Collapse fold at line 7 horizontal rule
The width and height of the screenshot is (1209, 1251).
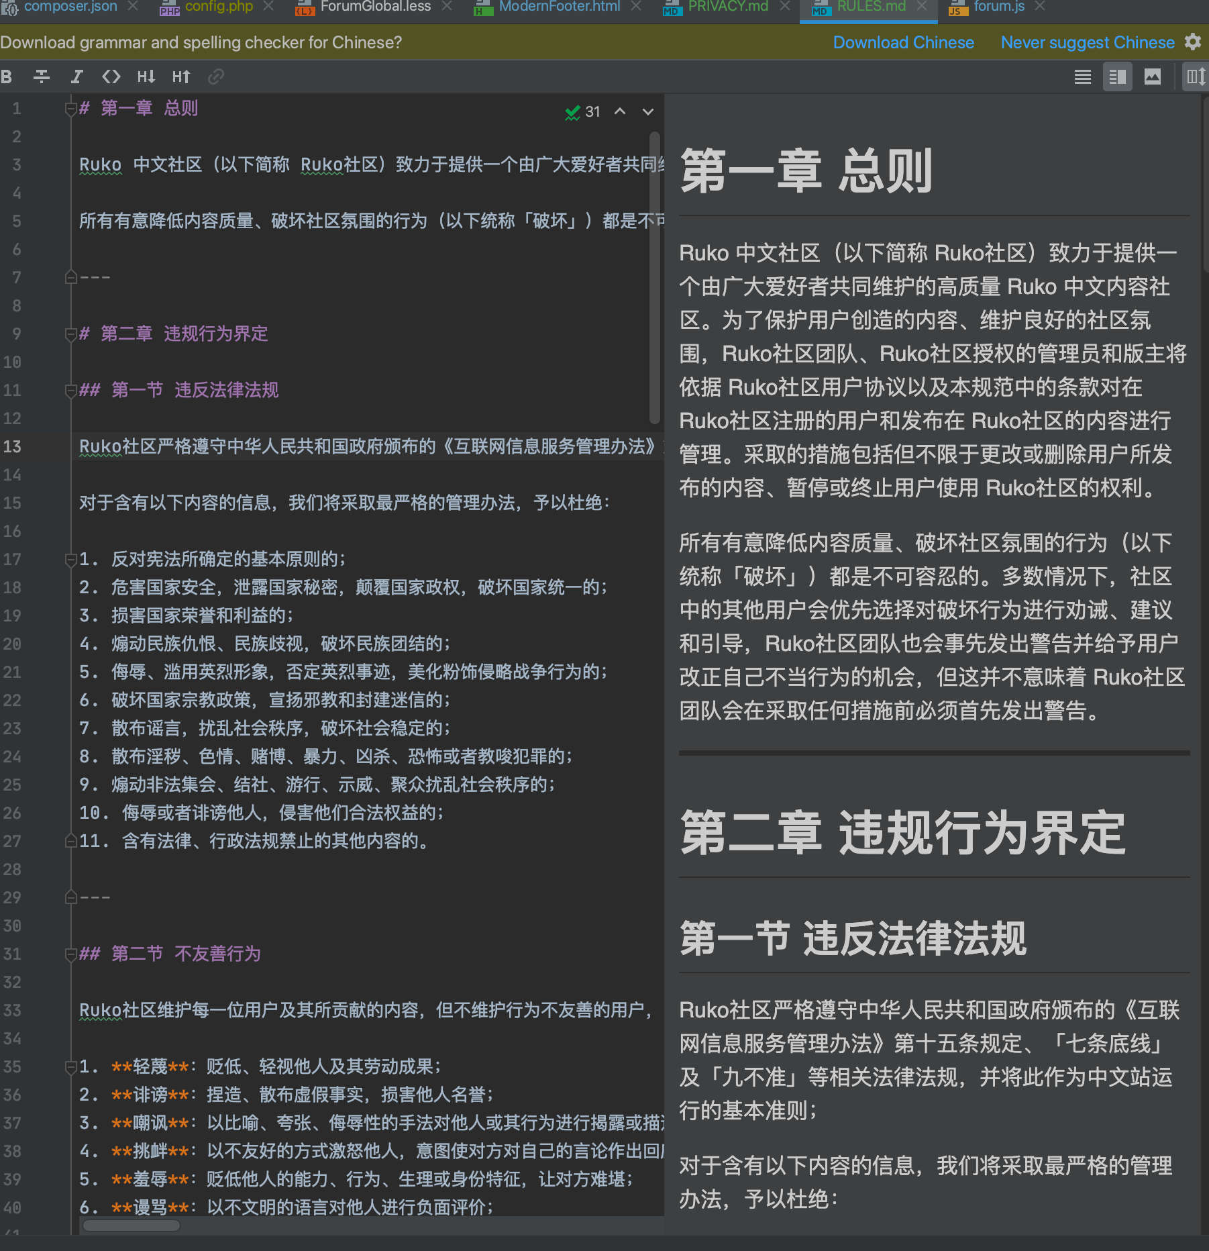(x=70, y=277)
